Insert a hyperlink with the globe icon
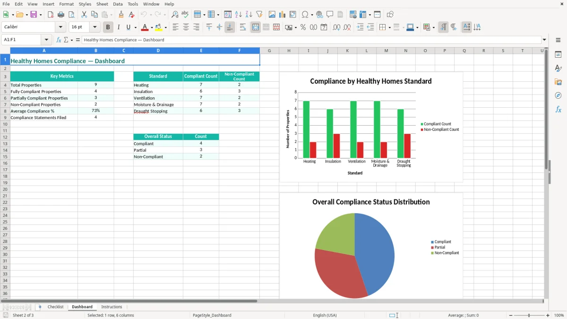The image size is (567, 319). (x=319, y=15)
